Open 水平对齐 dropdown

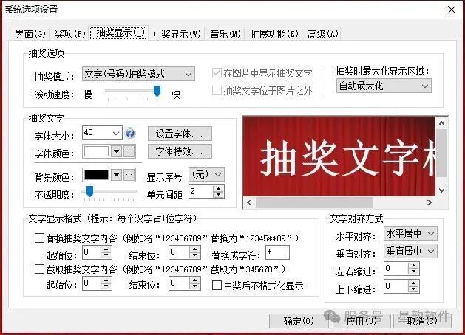coord(410,233)
